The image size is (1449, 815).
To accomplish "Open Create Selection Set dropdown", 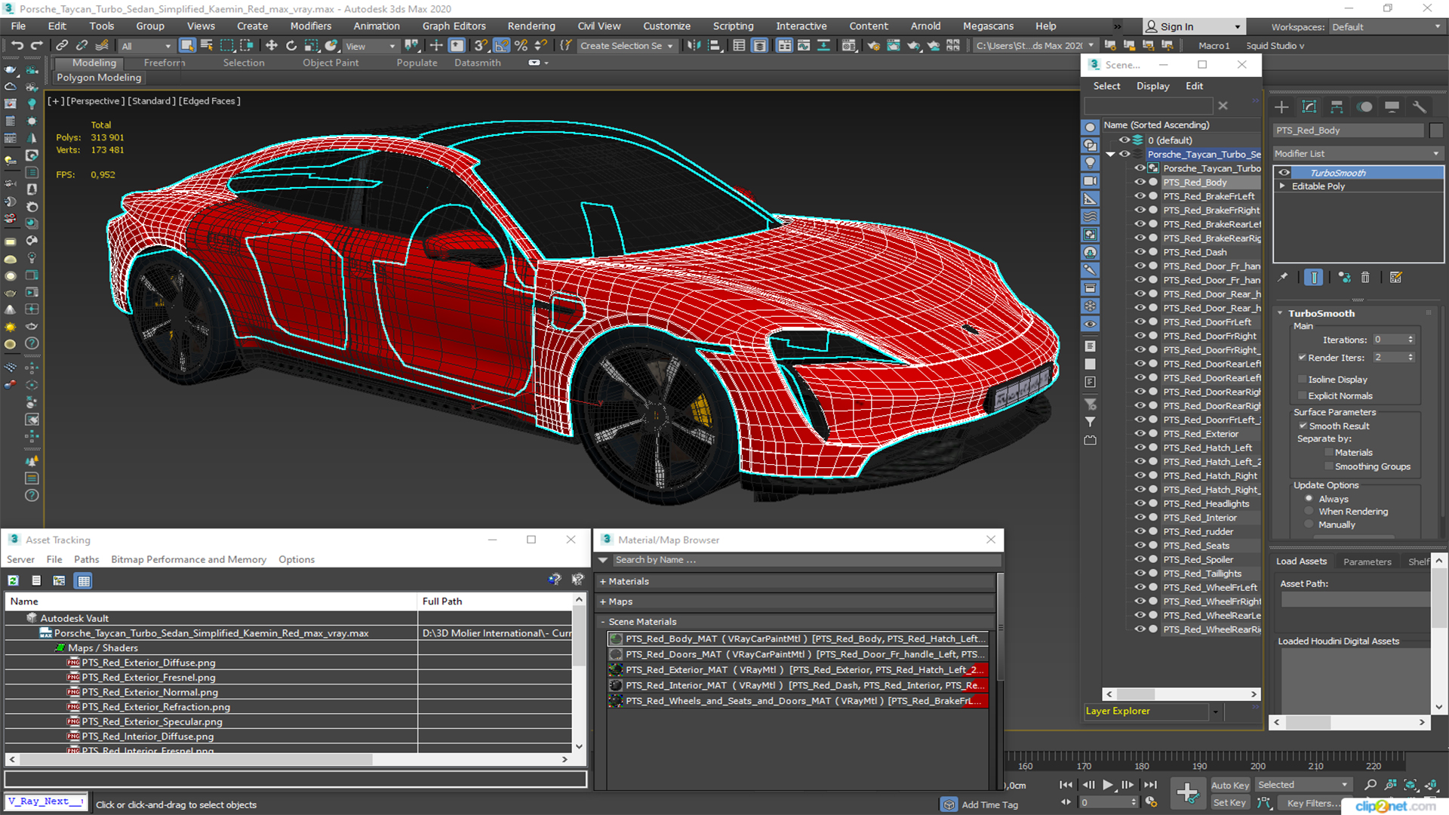I will pos(626,46).
